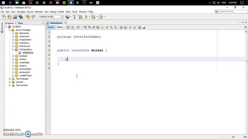Minimize the Projects panel

tap(43, 23)
